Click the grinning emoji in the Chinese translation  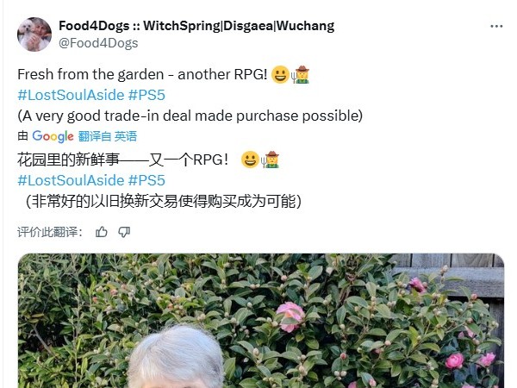[250, 160]
